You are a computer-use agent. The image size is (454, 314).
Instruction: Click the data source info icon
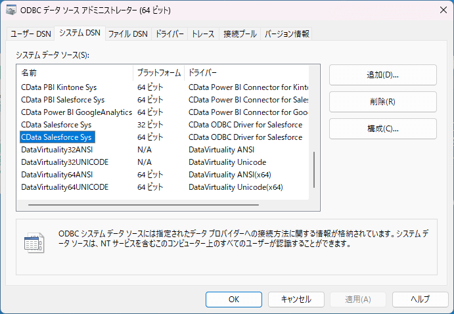pos(34,241)
